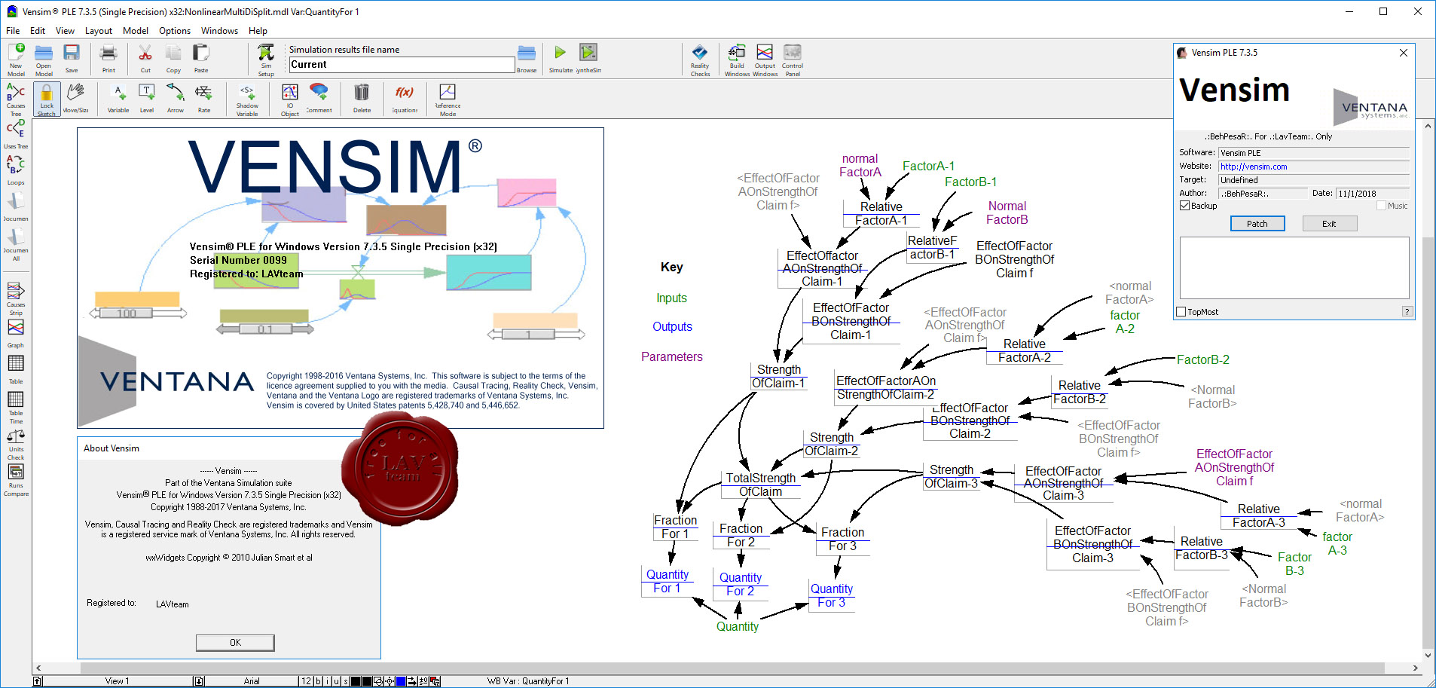
Task: Toggle italic 'i' in the status bar
Action: (328, 681)
